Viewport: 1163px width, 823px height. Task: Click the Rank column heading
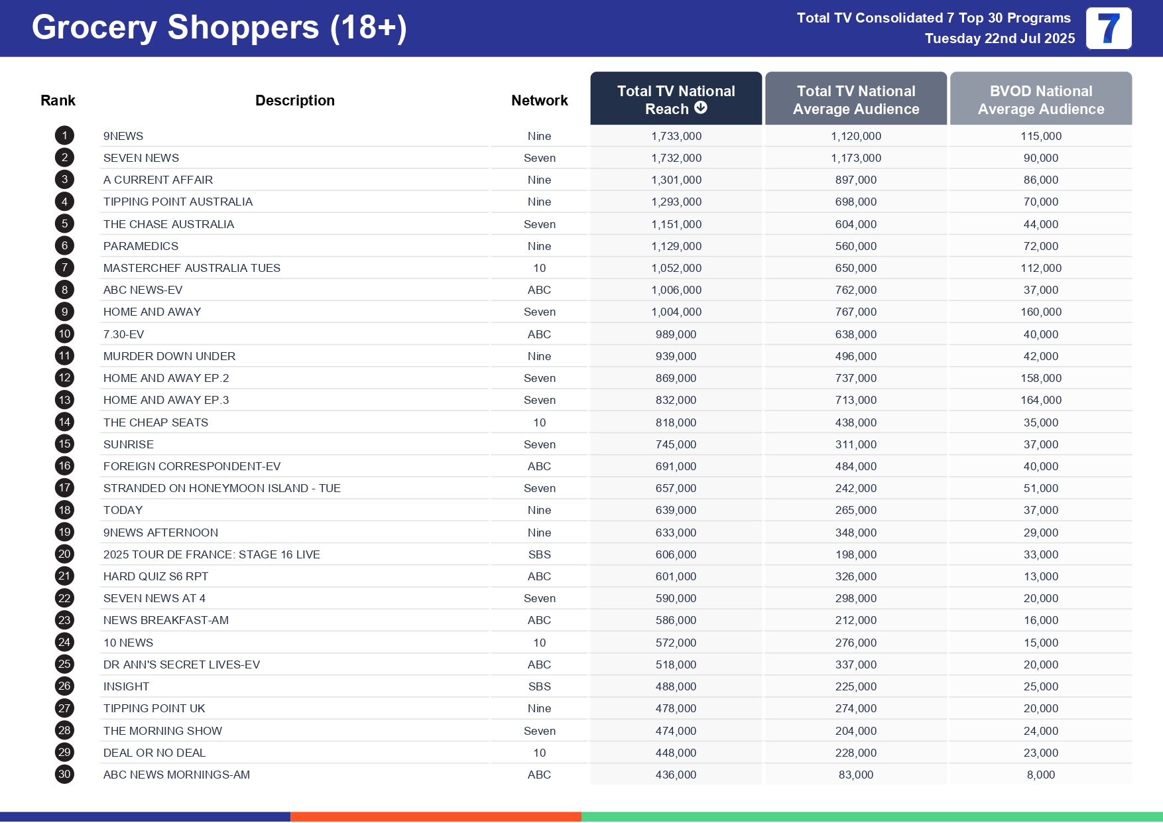[x=58, y=101]
